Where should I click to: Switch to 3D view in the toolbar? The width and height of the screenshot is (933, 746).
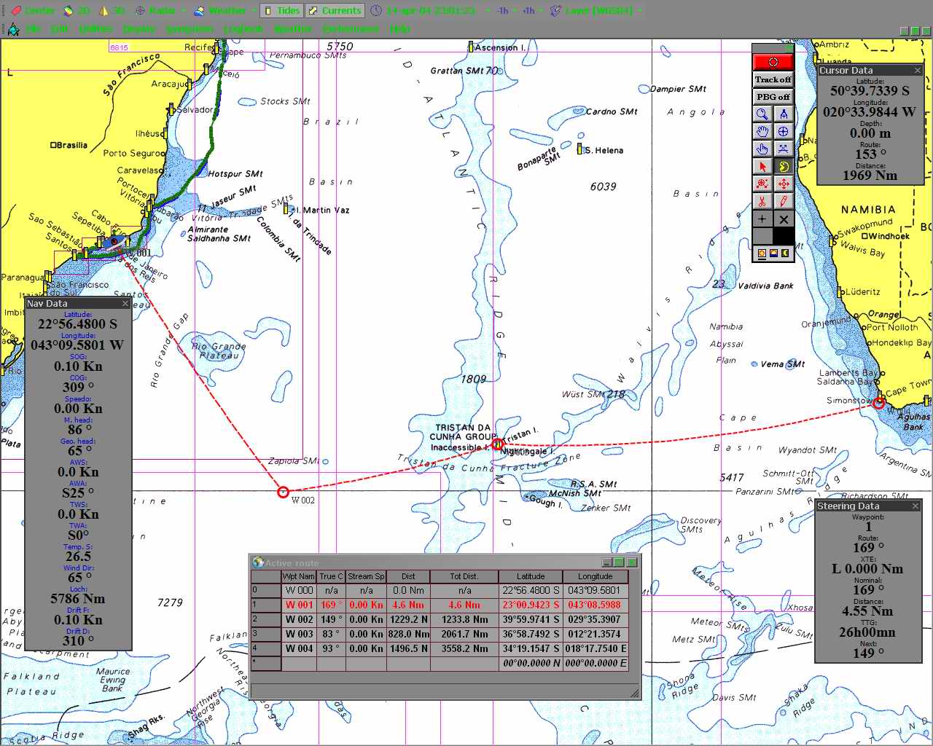[x=112, y=10]
